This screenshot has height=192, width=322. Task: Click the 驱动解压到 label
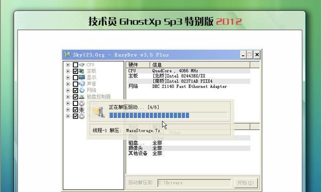[140, 182]
